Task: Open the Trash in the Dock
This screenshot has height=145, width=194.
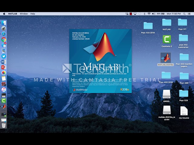Action: (x=4, y=125)
